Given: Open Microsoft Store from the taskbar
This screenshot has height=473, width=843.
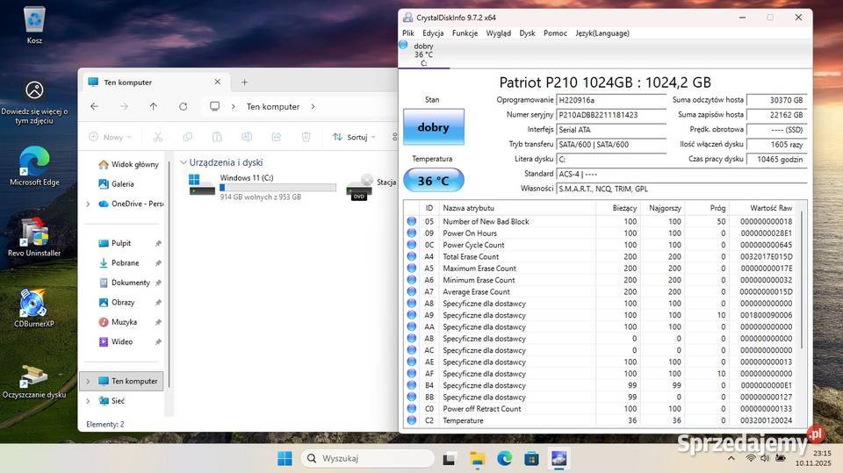Looking at the screenshot, I should (x=531, y=458).
